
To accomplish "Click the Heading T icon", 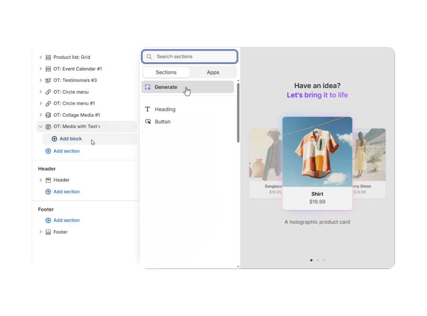I will click(x=147, y=109).
